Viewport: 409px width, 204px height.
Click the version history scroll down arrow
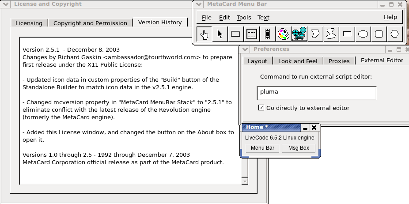tap(245, 181)
